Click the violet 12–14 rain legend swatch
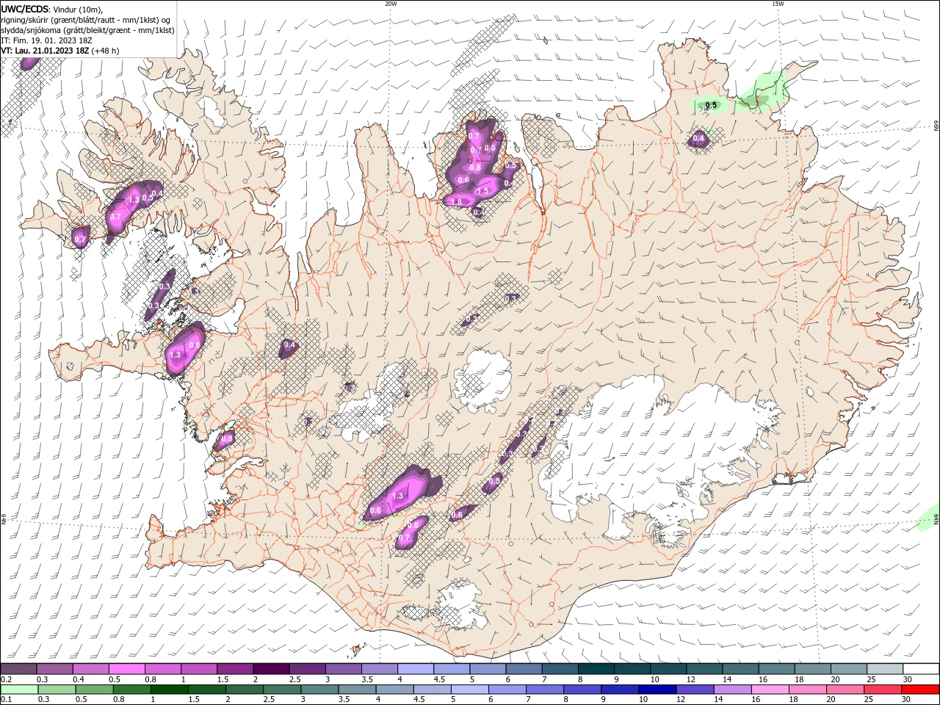Viewport: 940px width, 705px height. [694, 690]
